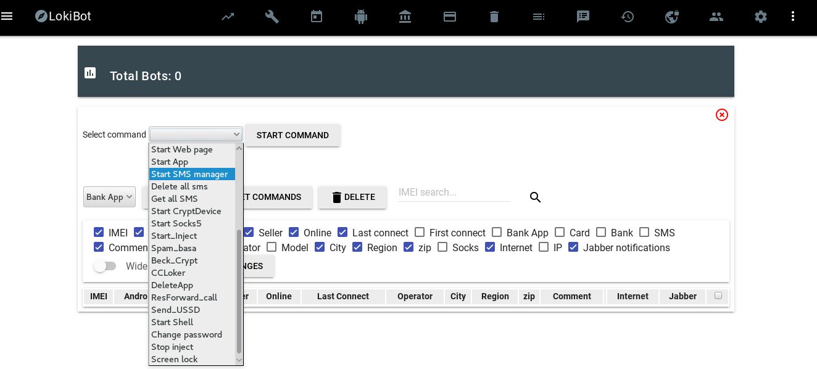Image resolution: width=817 pixels, height=369 pixels.
Task: Toggle the Wide switch
Action: tap(105, 266)
